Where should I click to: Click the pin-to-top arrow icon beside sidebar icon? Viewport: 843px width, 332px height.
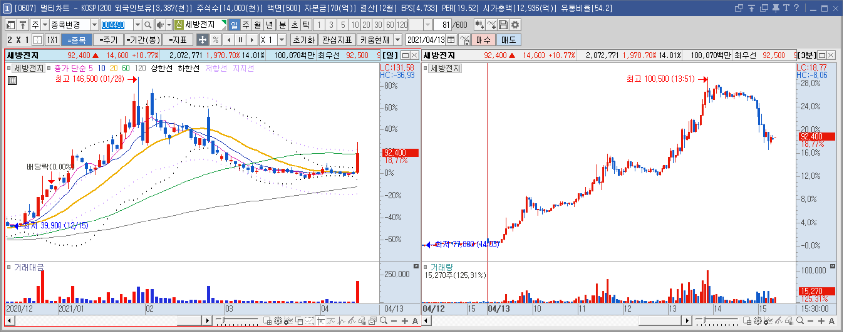pyautogui.click(x=23, y=25)
